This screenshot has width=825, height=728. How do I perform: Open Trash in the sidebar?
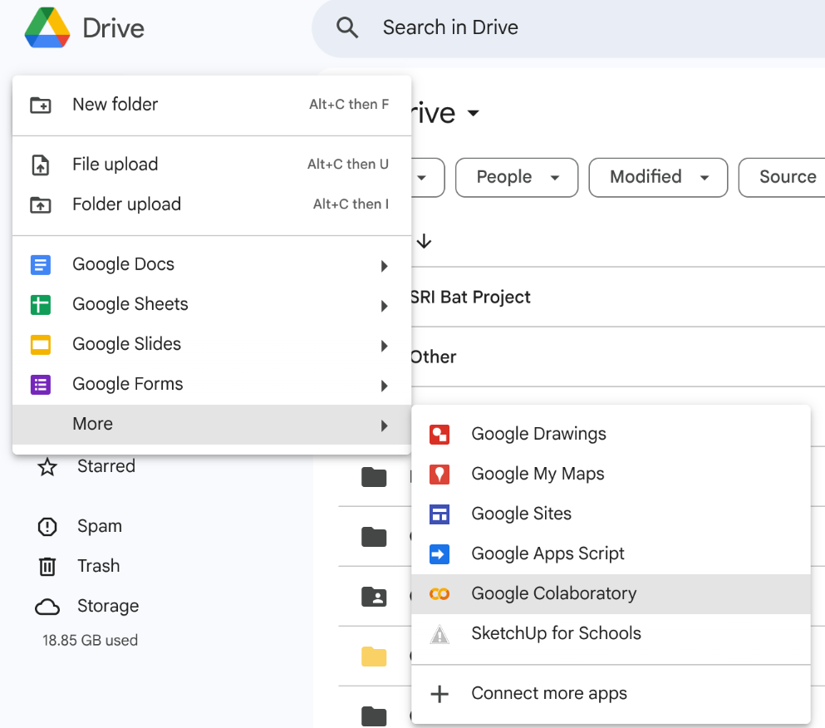click(98, 566)
